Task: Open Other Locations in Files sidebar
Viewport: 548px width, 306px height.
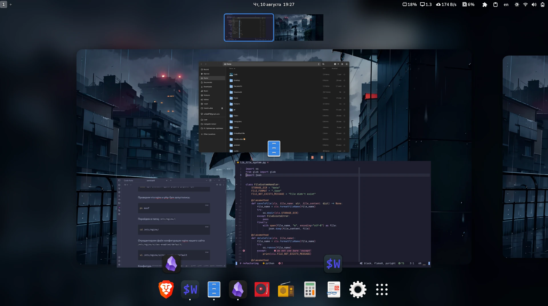Action: 212,134
